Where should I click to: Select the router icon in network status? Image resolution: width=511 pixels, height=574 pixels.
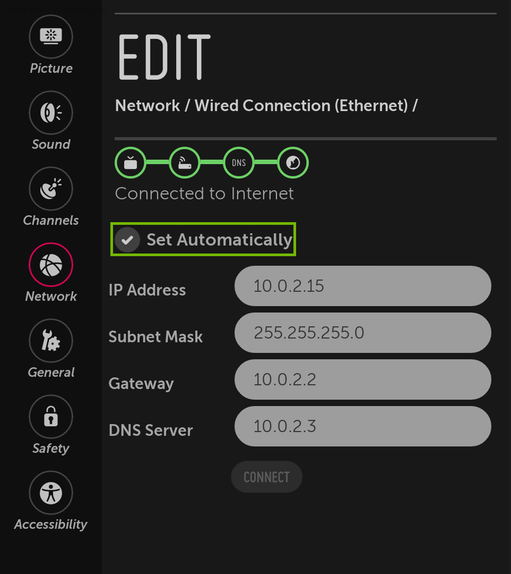point(185,163)
